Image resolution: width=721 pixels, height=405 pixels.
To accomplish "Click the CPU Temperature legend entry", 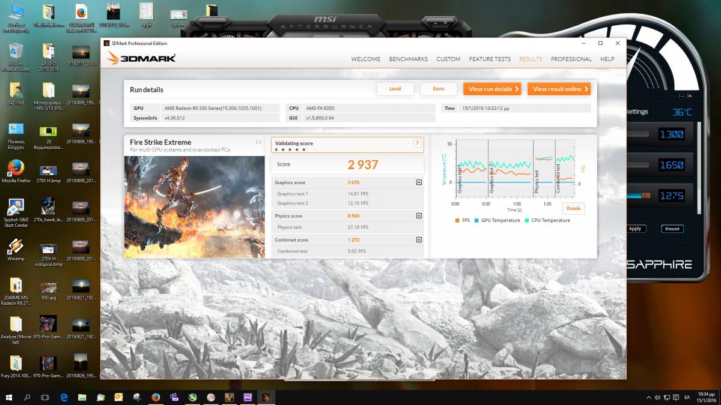I will [547, 220].
